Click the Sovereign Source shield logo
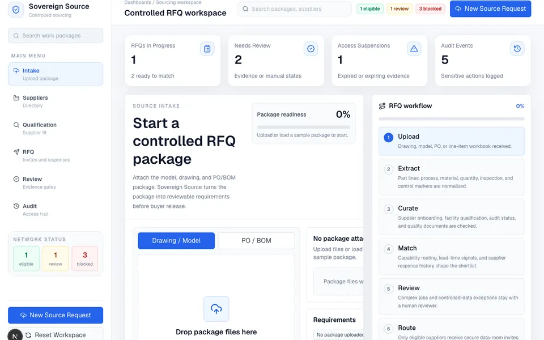Screen dimensions: 544x340 pyautogui.click(x=16, y=10)
